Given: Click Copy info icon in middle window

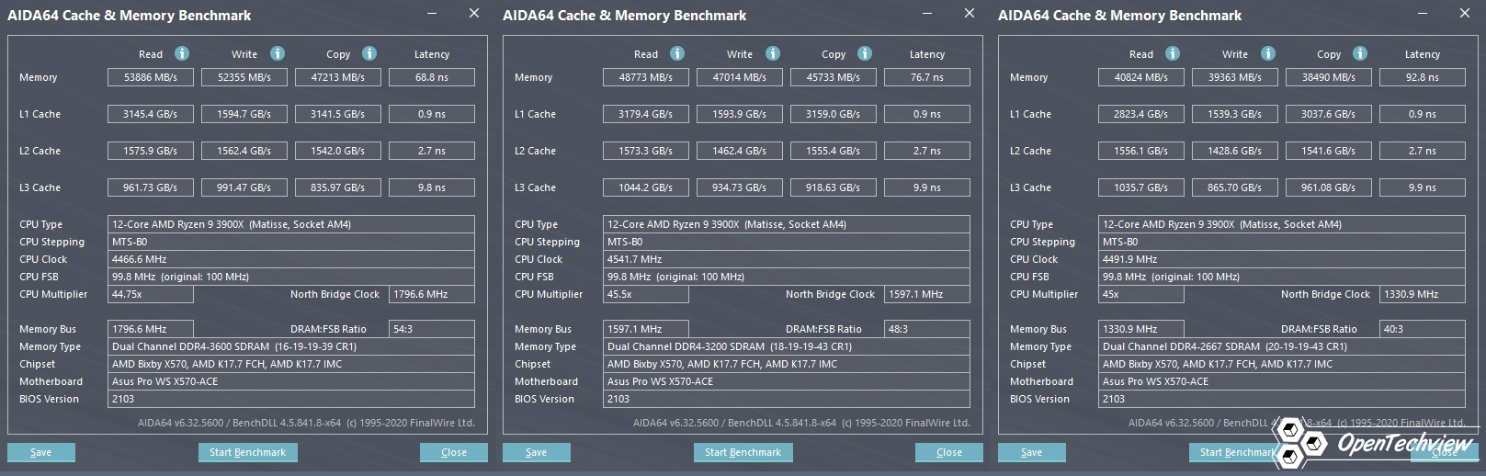Looking at the screenshot, I should 865,53.
